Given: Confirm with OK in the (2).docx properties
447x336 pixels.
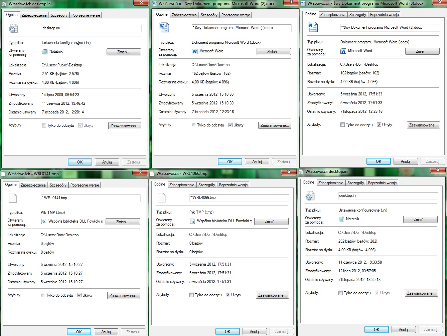Looking at the screenshot, I should pyautogui.click(x=230, y=162).
